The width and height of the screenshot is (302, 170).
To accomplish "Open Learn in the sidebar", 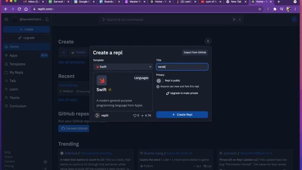I will (x=26, y=89).
